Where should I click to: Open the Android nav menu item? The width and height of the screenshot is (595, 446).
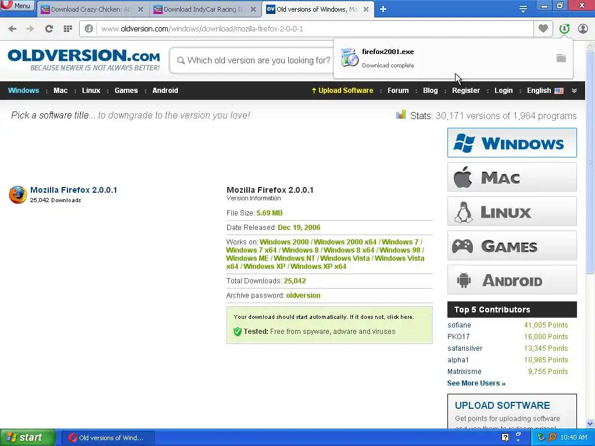(165, 91)
